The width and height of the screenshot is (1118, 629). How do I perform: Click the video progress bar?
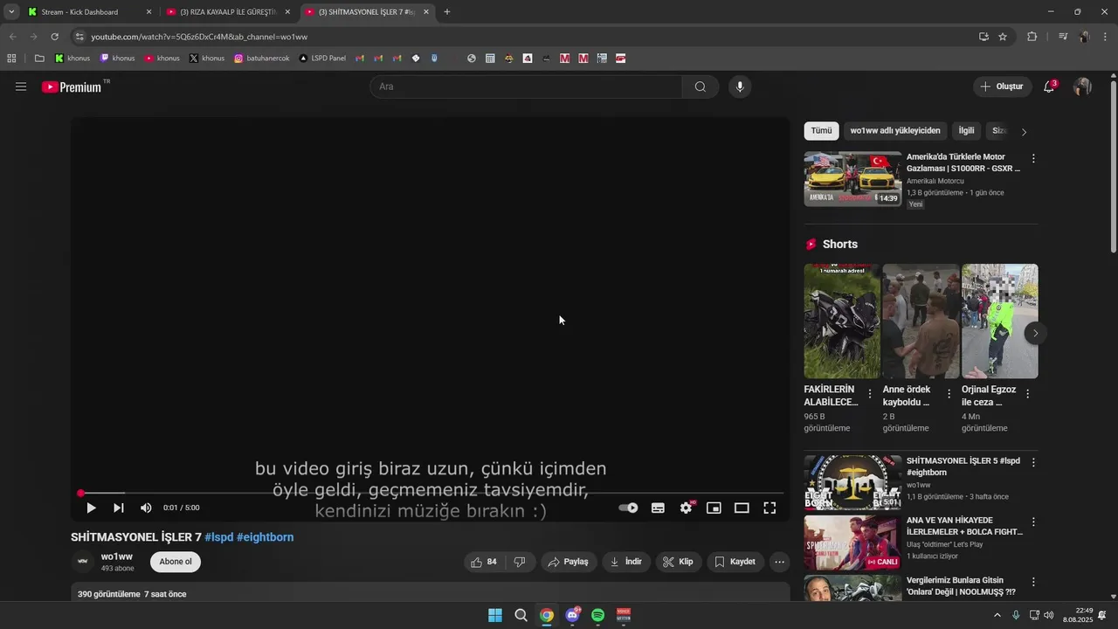tap(431, 494)
